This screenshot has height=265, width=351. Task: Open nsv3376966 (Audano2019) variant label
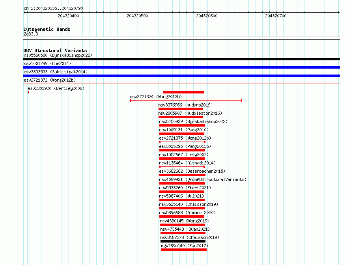[x=185, y=105]
